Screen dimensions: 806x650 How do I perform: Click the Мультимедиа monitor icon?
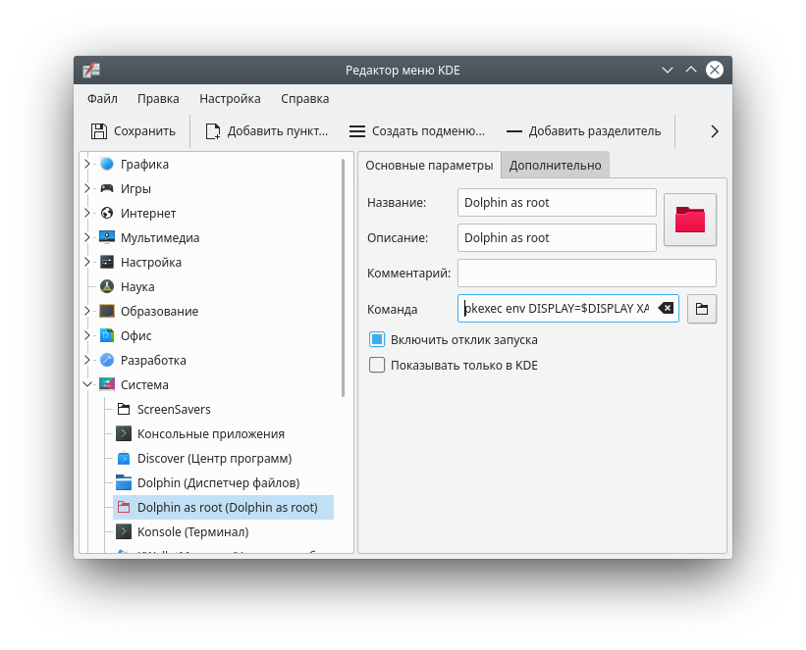tap(107, 237)
